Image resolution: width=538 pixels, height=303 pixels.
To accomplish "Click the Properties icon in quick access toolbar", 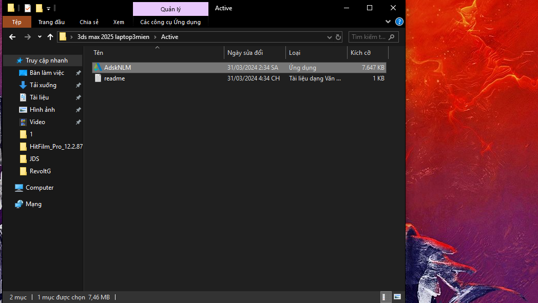I will pyautogui.click(x=28, y=8).
